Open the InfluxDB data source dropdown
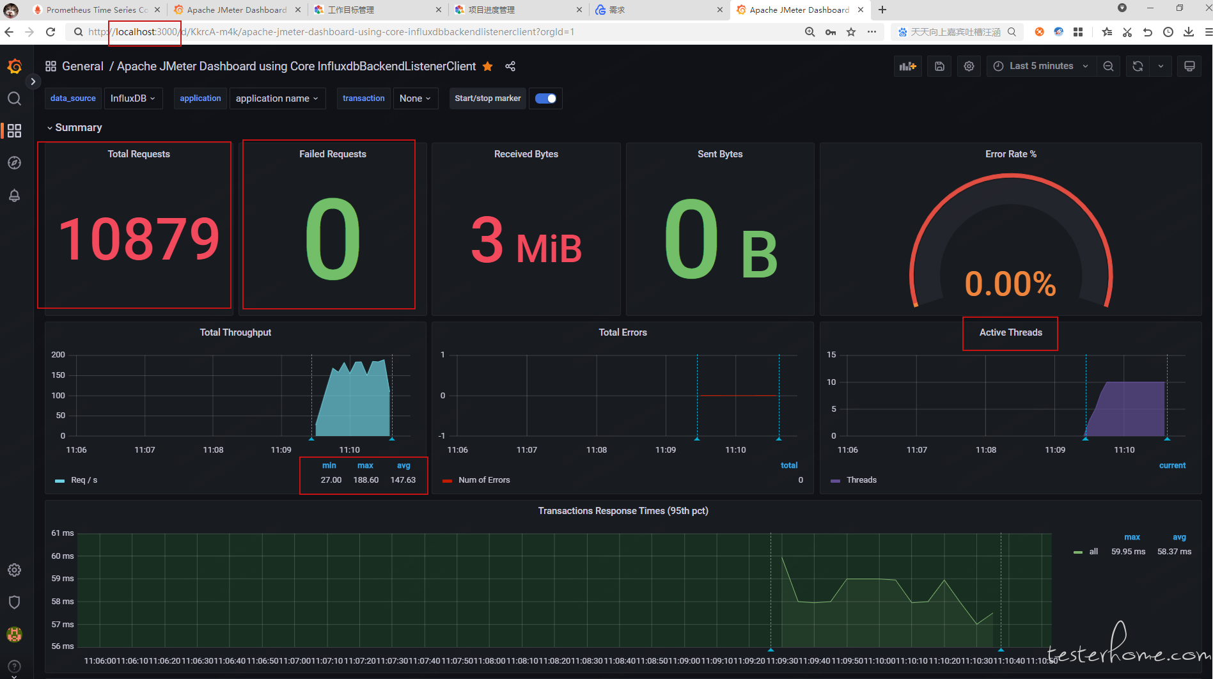This screenshot has height=679, width=1213. [x=132, y=98]
